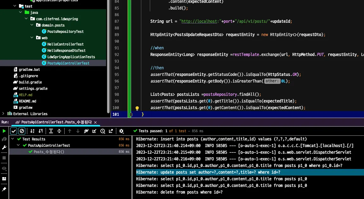Viewport: 364px width, 199px height.
Task: Open the test runner settings gear
Action: pyautogui.click(x=121, y=131)
